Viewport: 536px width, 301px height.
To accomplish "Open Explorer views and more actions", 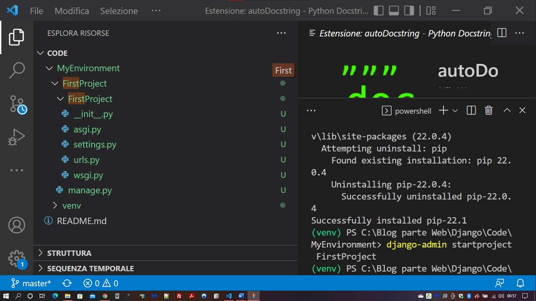I will [x=281, y=33].
